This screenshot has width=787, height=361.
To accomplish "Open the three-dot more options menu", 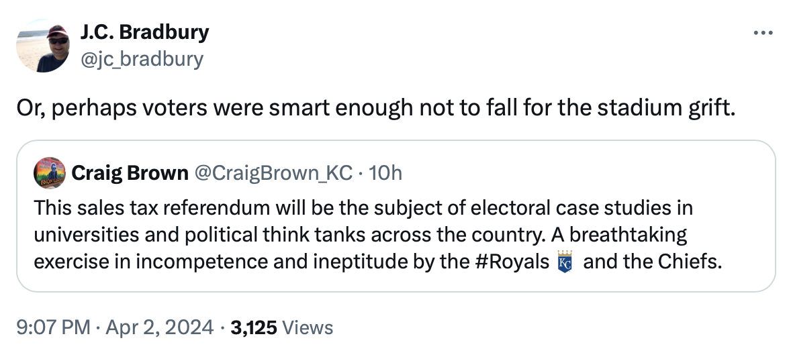I will point(763,34).
